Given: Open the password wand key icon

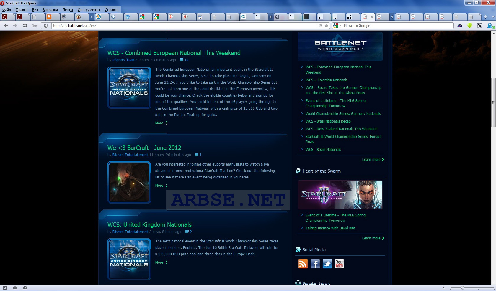Looking at the screenshot, I should tap(34, 26).
